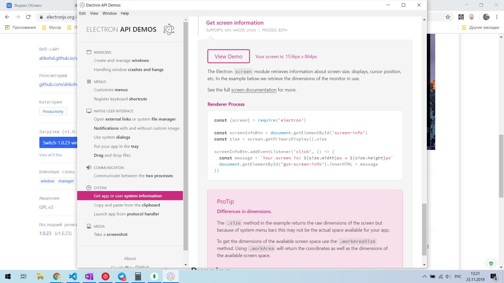This screenshot has height=283, width=504.
Task: Open Communicate between the two processes
Action: click(x=133, y=176)
